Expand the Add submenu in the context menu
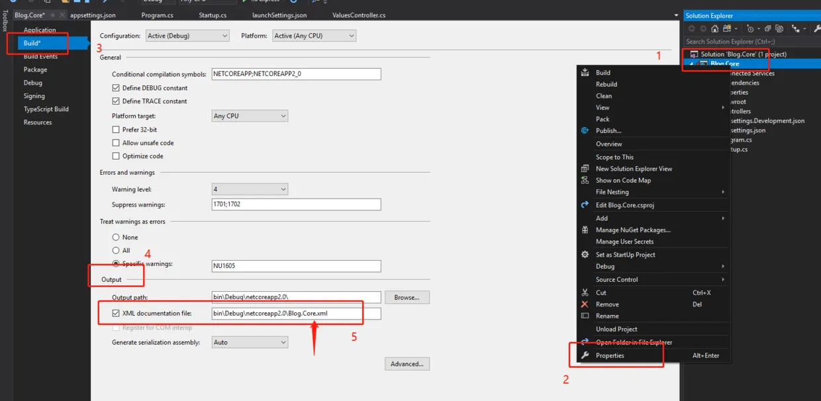The height and width of the screenshot is (401, 821). [x=723, y=218]
